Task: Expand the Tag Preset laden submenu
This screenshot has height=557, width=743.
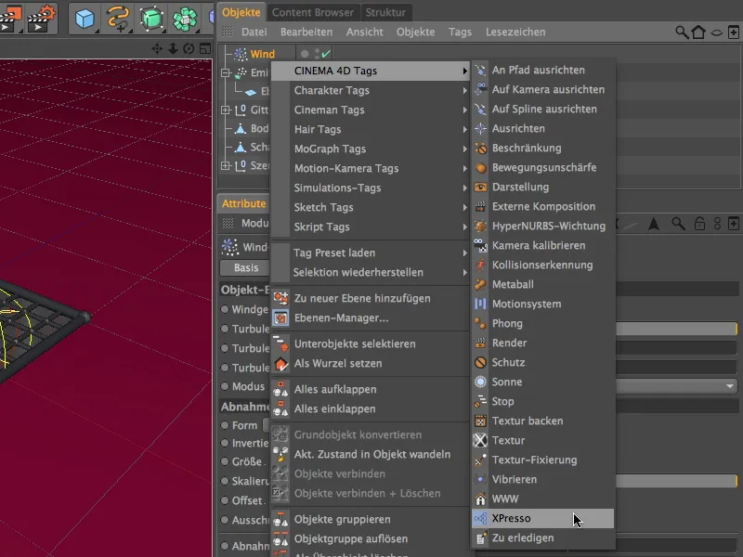Action: (x=371, y=253)
